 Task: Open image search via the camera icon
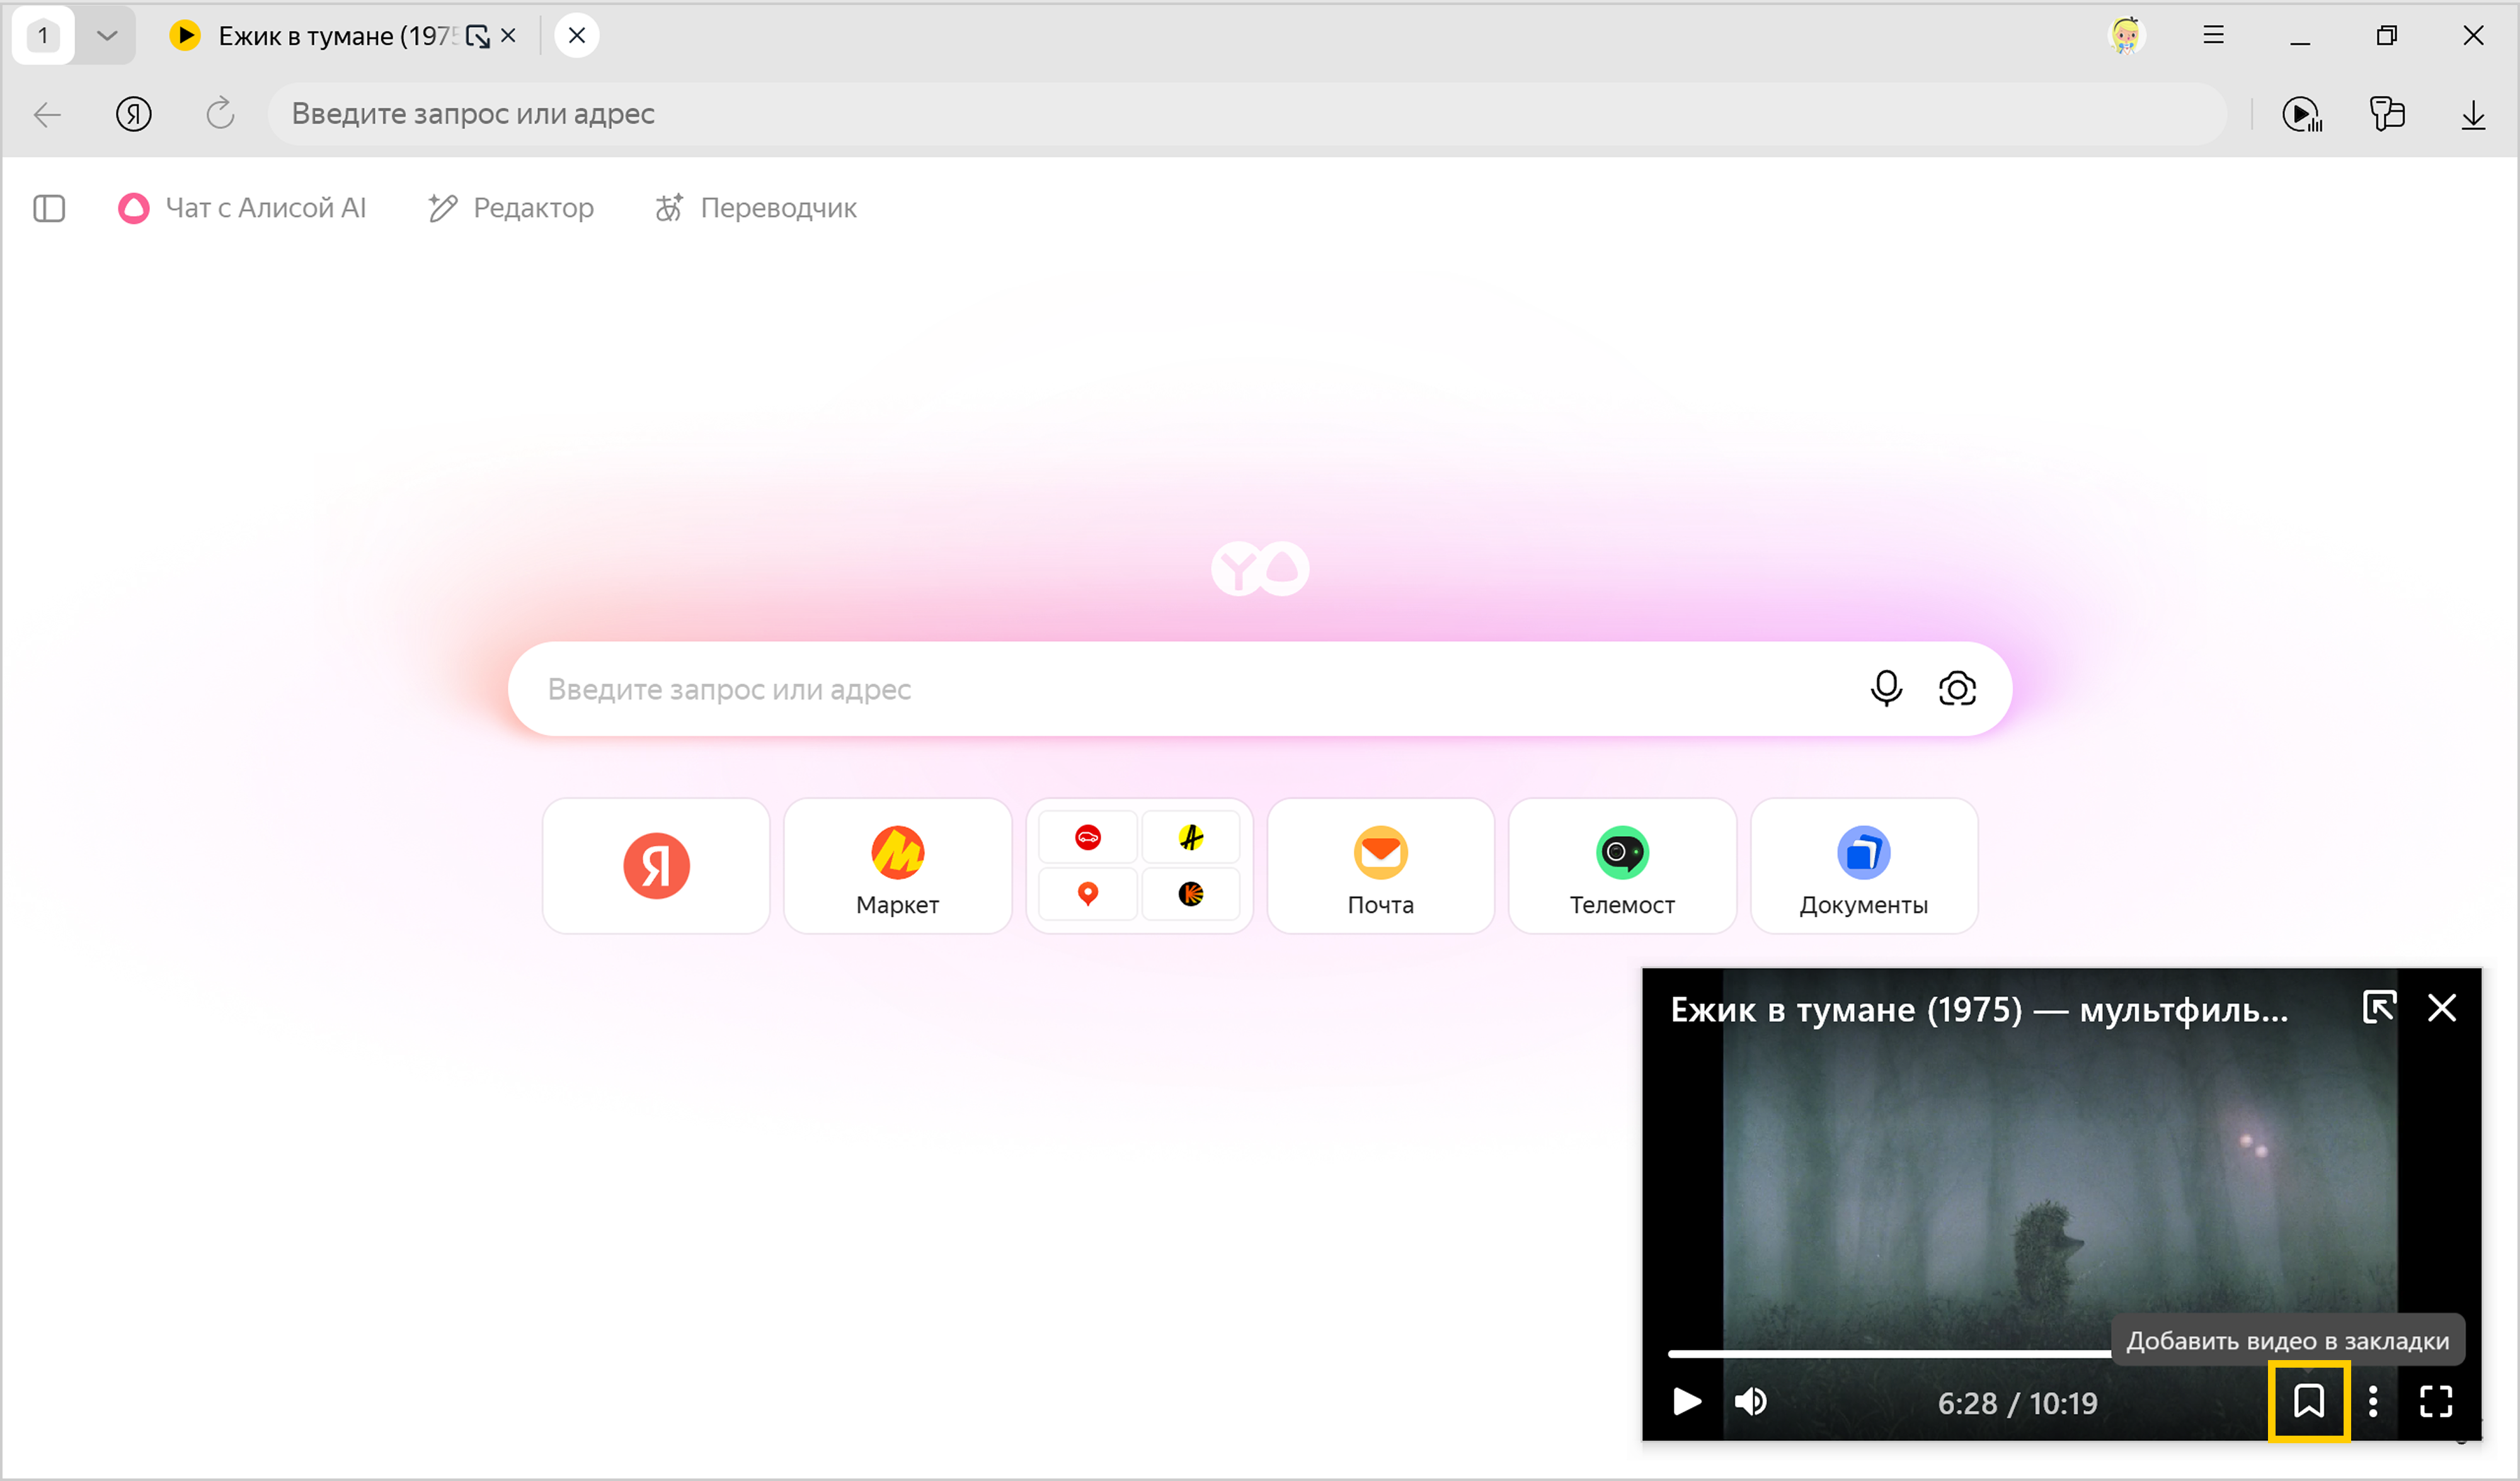point(1957,688)
